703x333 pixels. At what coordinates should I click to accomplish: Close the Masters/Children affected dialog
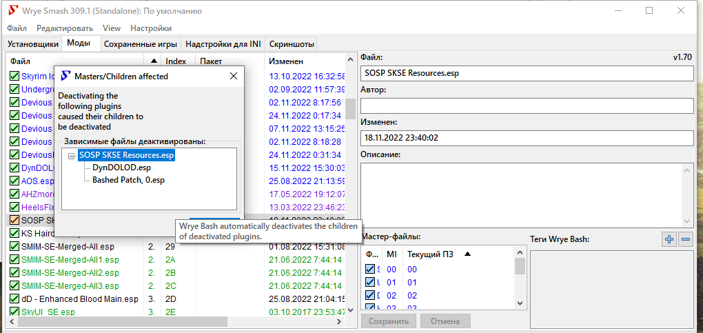[x=234, y=76]
